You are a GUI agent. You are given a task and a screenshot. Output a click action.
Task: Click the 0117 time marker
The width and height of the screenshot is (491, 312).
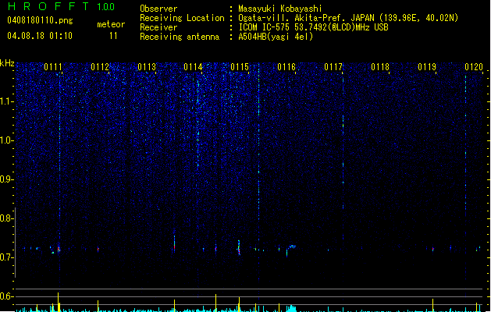pos(333,67)
